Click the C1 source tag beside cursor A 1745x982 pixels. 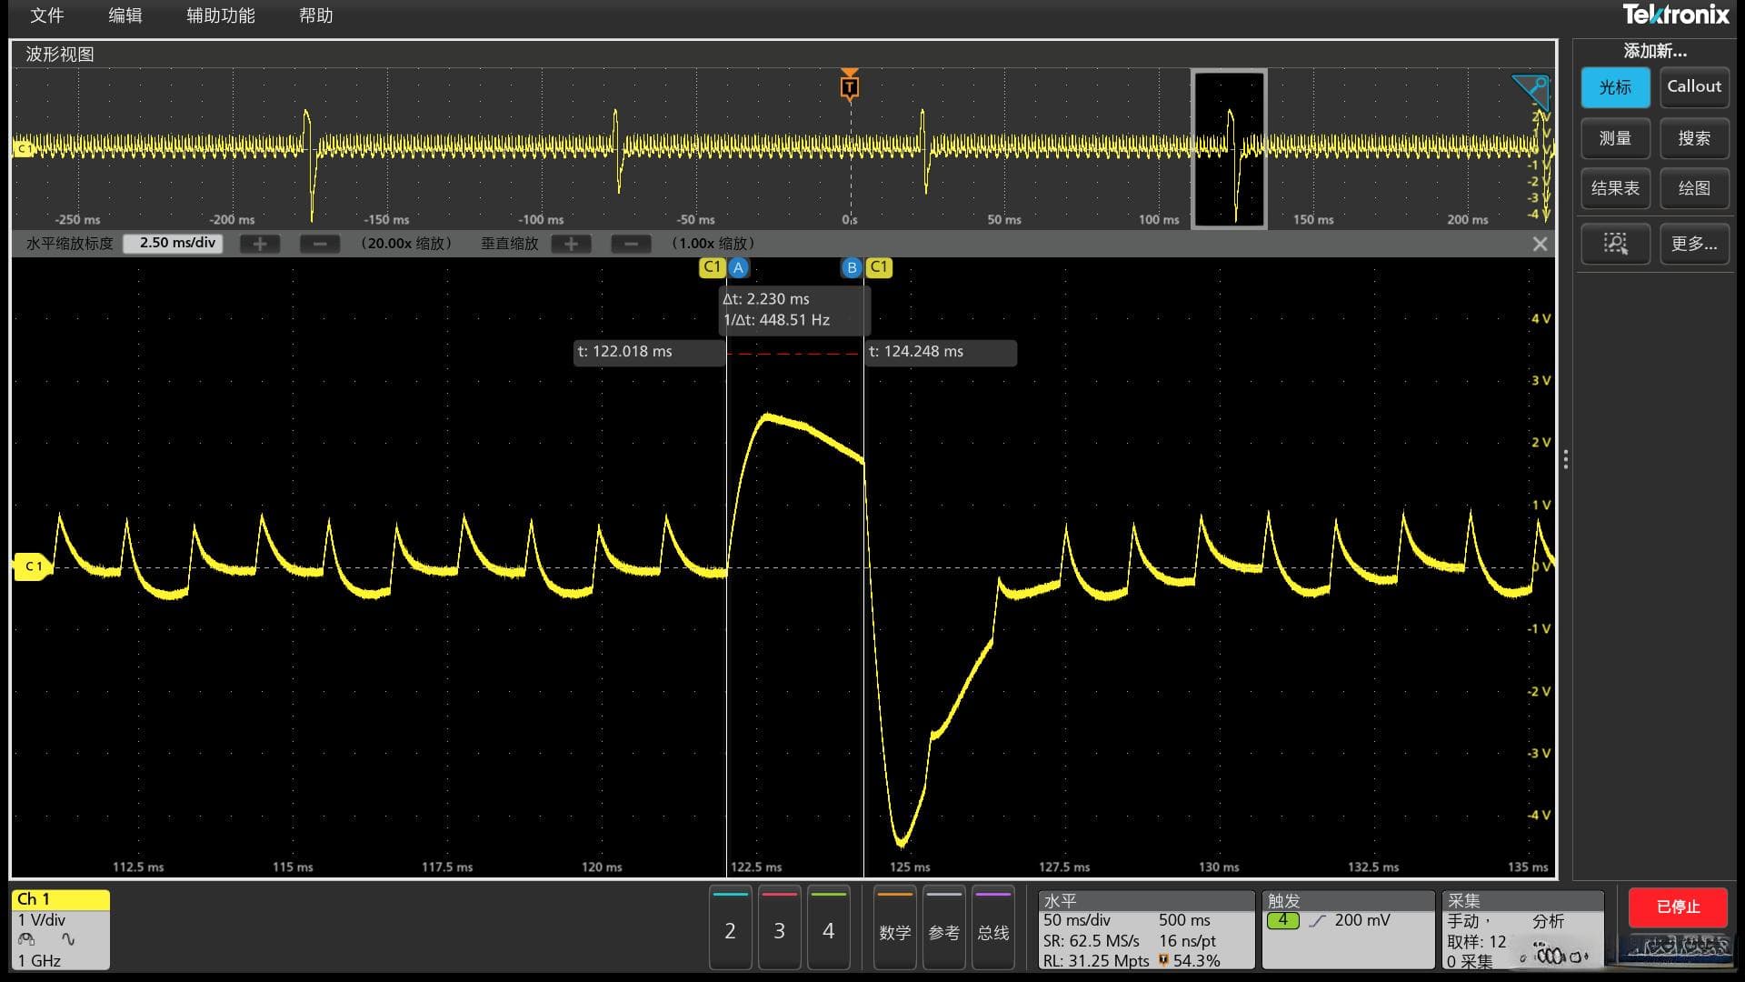(x=712, y=267)
